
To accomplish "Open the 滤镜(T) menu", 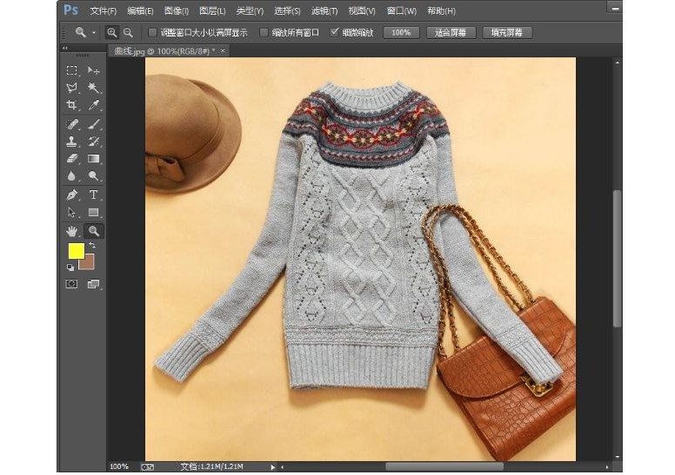I will coord(324,10).
